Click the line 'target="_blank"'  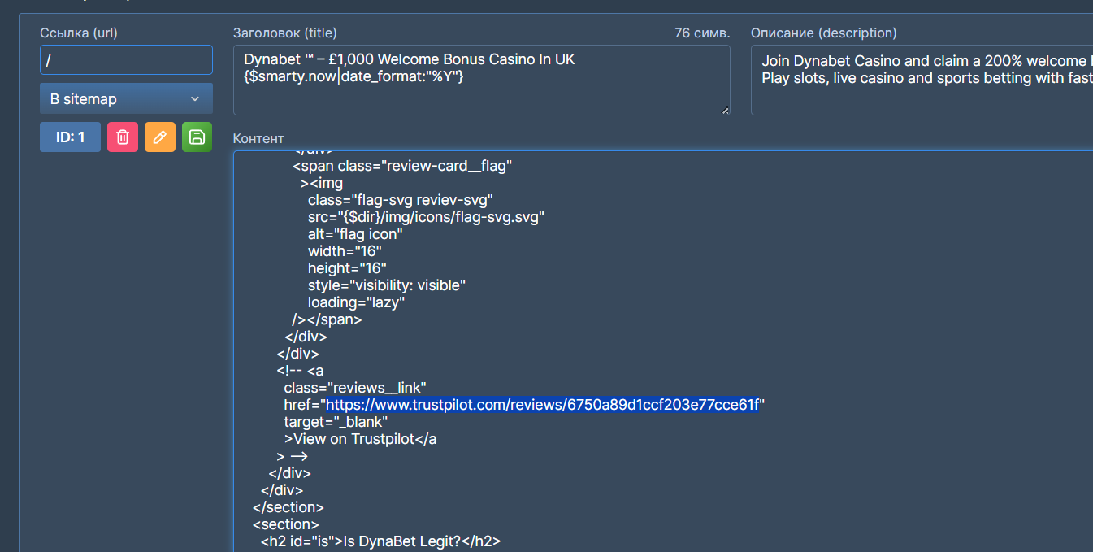[336, 422]
